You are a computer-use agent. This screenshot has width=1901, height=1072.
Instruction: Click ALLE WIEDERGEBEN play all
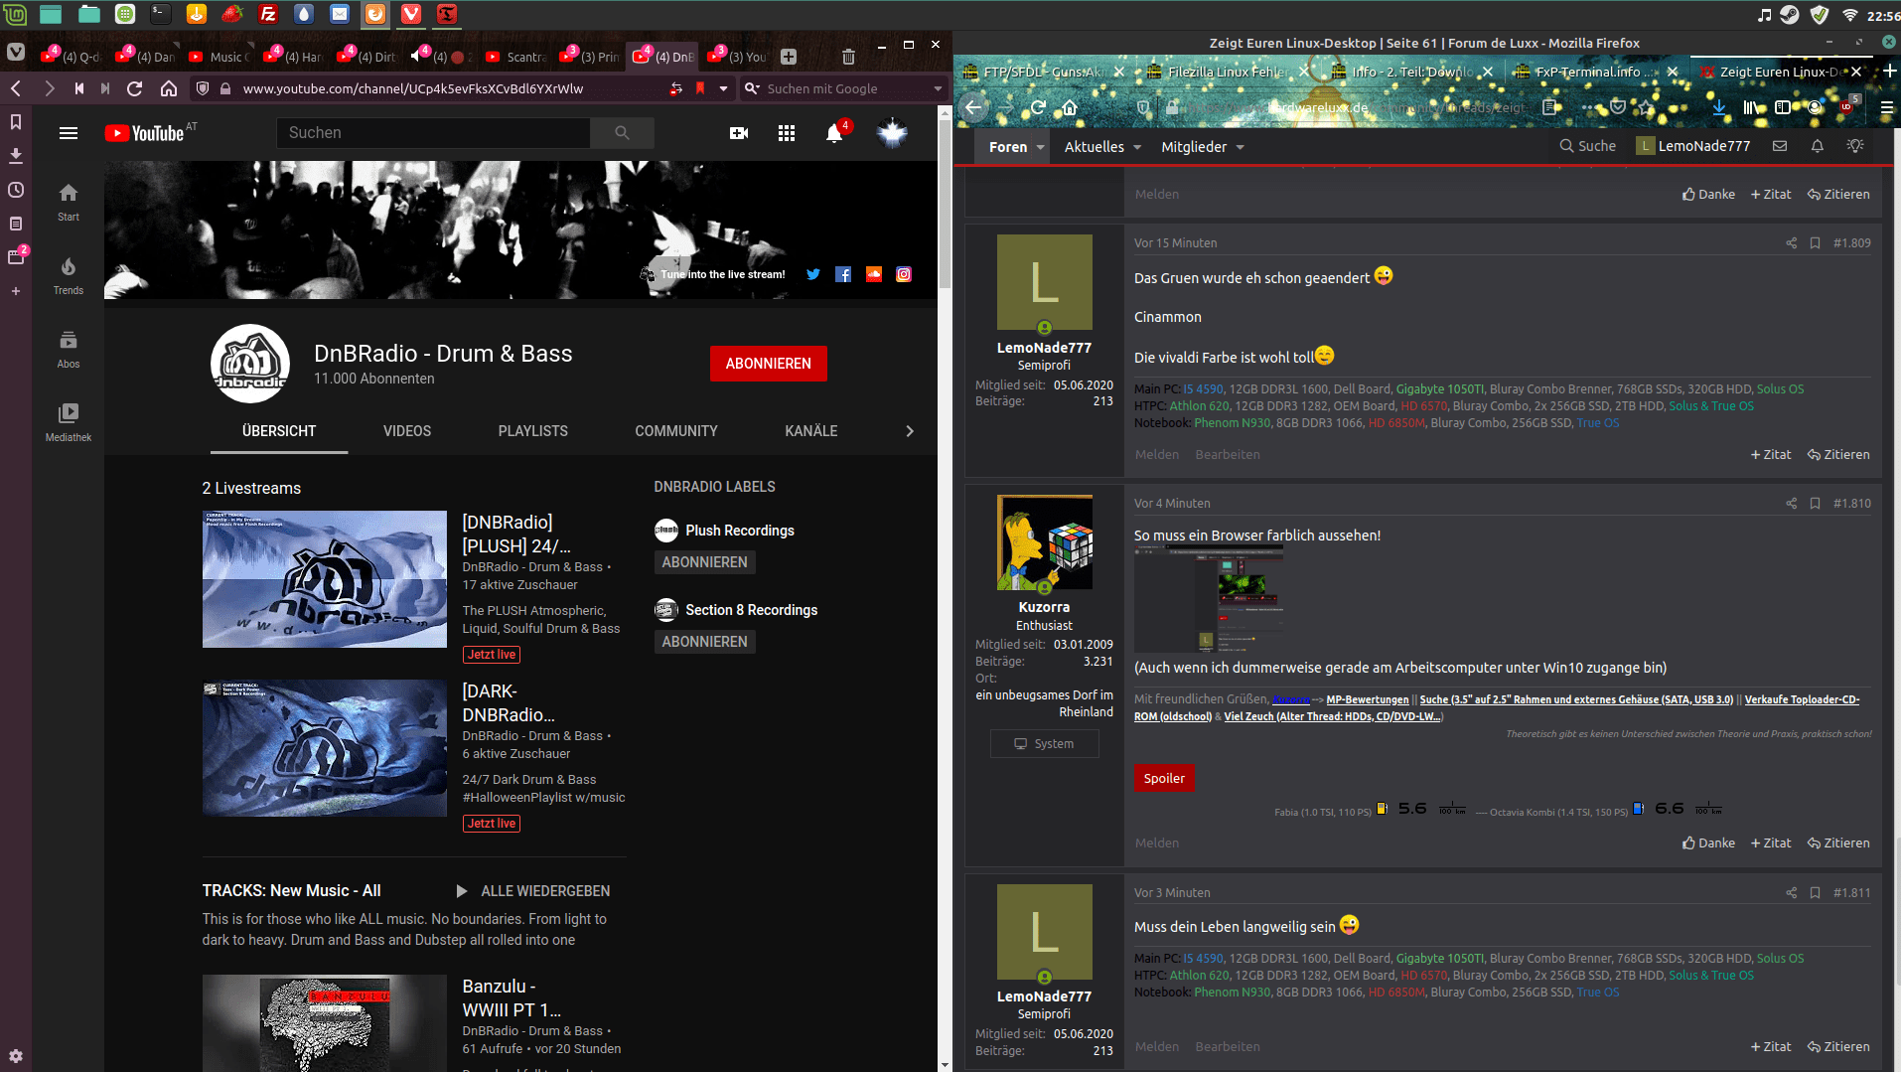pyautogui.click(x=533, y=891)
